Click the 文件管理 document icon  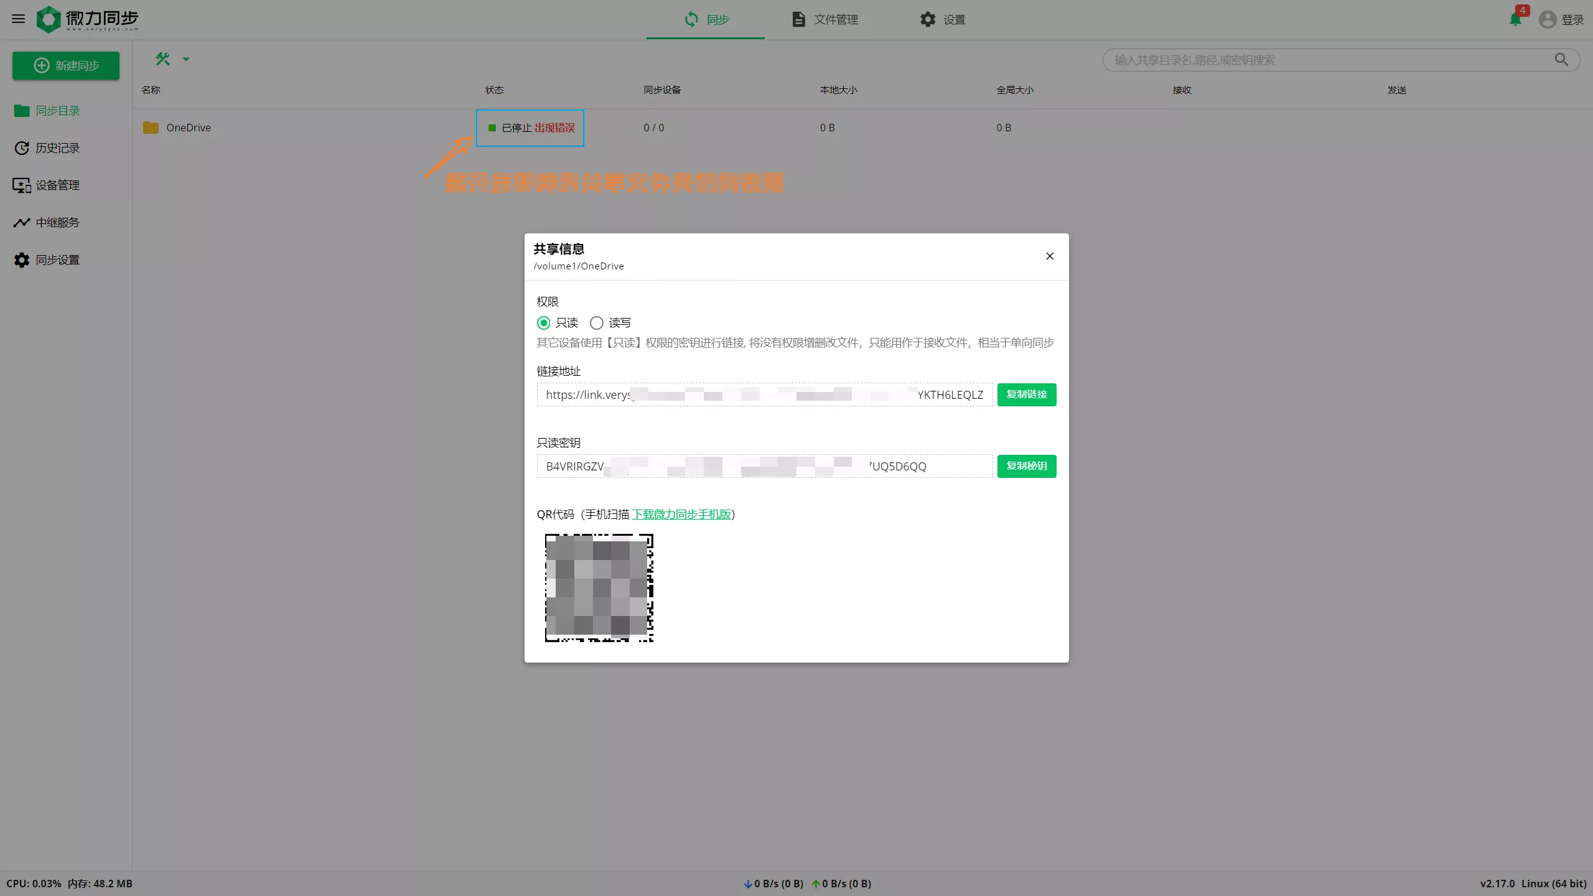pos(798,19)
